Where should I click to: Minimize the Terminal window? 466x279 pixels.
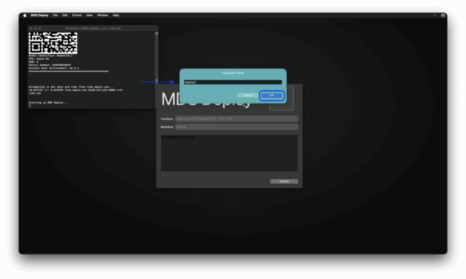[35, 29]
